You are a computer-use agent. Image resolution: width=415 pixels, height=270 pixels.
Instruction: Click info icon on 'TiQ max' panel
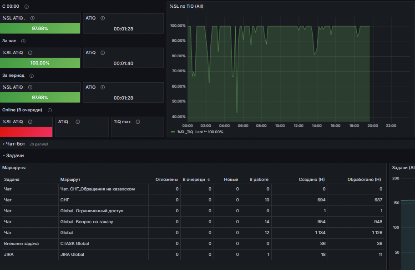pyautogui.click(x=138, y=122)
